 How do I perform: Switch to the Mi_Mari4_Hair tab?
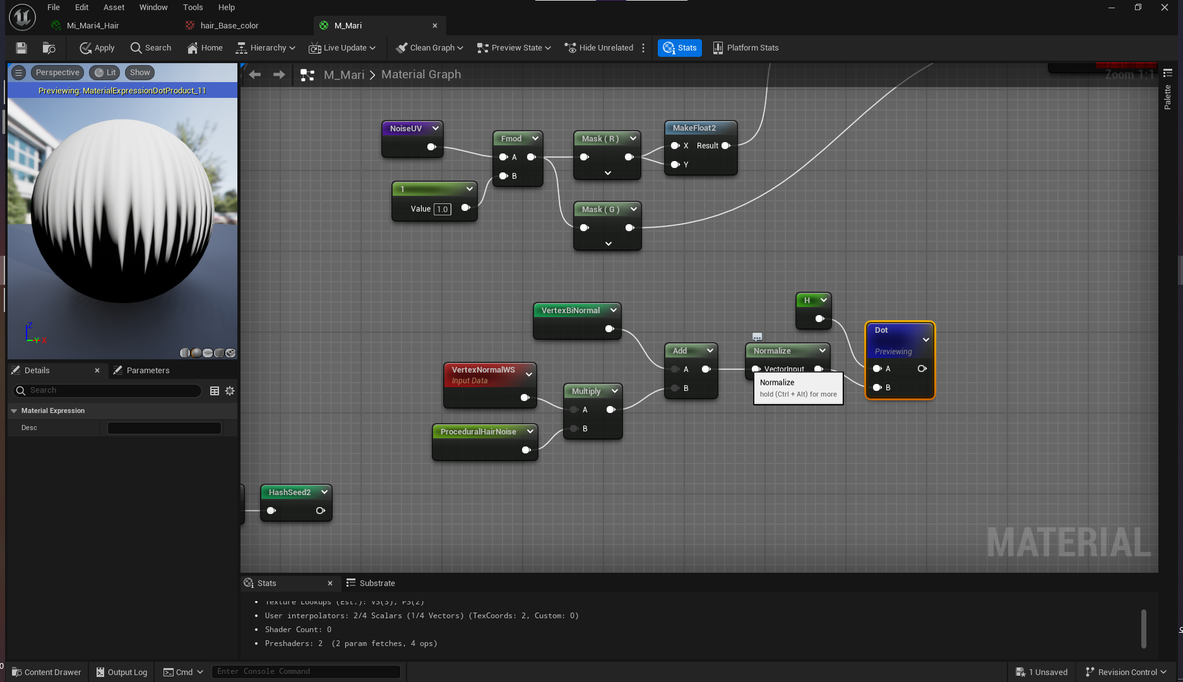[x=93, y=26]
